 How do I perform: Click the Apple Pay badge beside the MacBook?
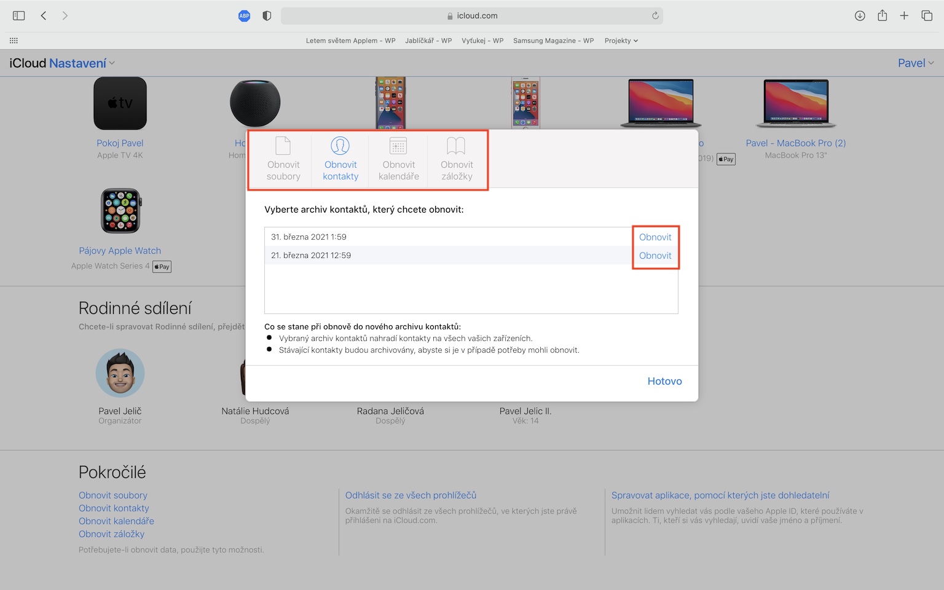click(726, 159)
